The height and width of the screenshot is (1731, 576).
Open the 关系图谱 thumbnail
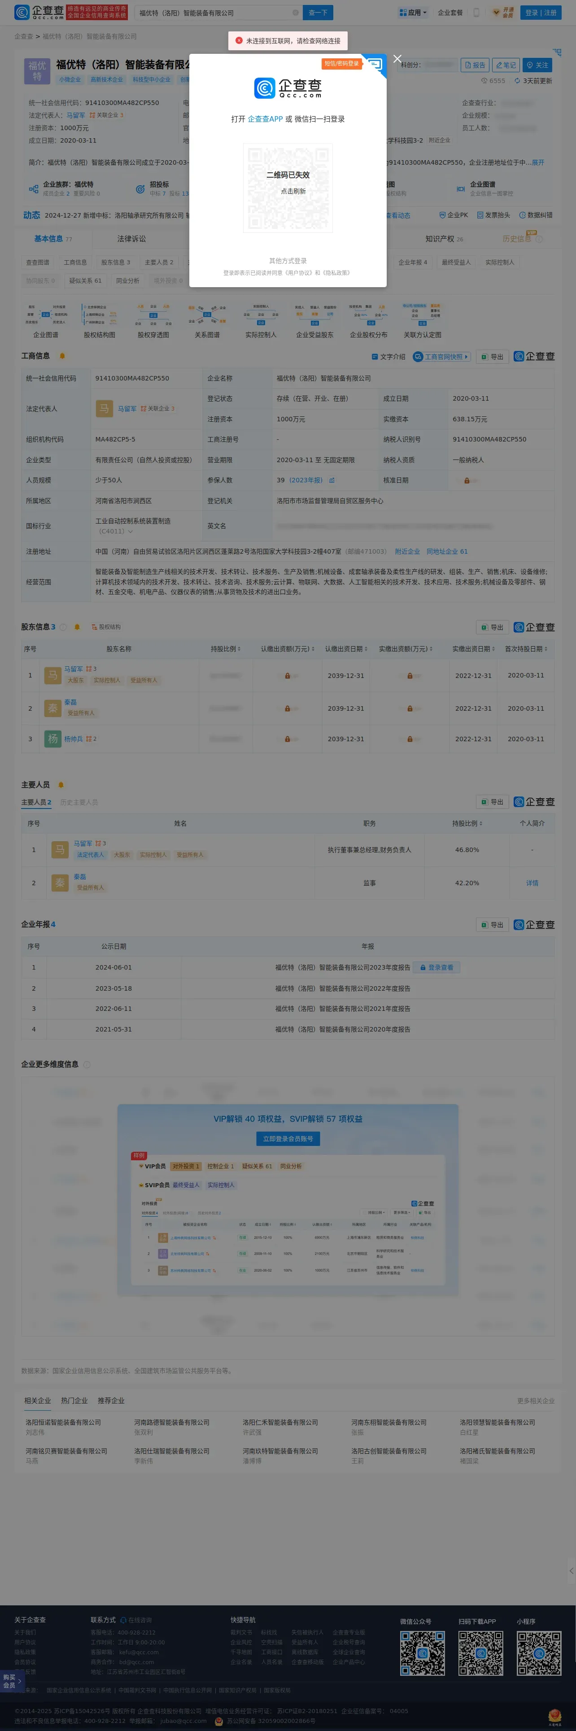pos(207,320)
